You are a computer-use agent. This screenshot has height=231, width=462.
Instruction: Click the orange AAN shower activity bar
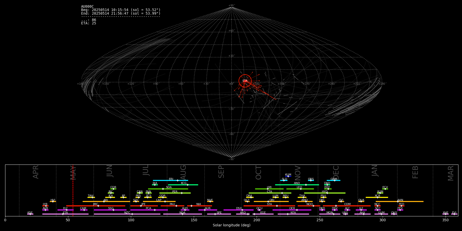(400, 201)
